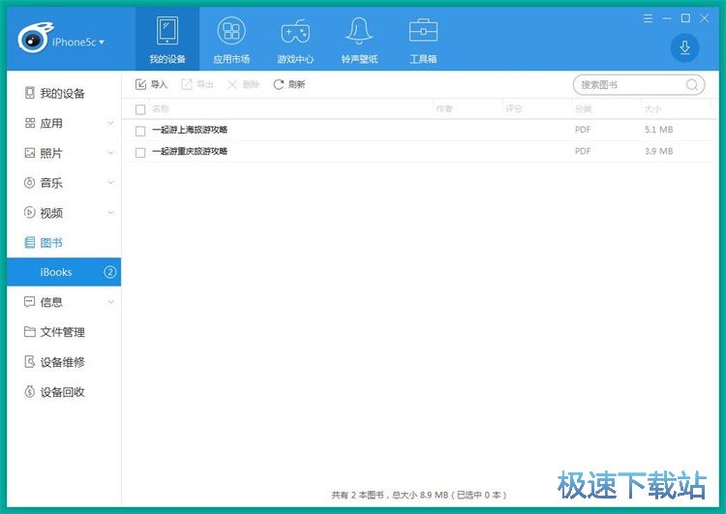Sort by 名称 column header
Viewport: 726px width, 514px height.
[x=161, y=108]
